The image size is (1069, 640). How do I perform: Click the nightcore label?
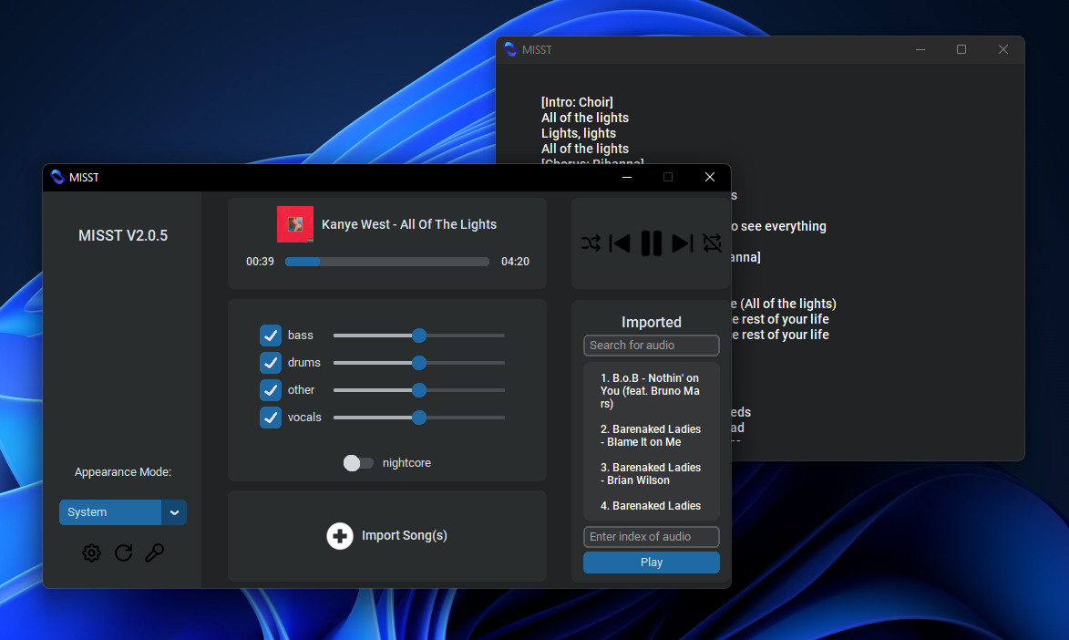click(x=406, y=462)
